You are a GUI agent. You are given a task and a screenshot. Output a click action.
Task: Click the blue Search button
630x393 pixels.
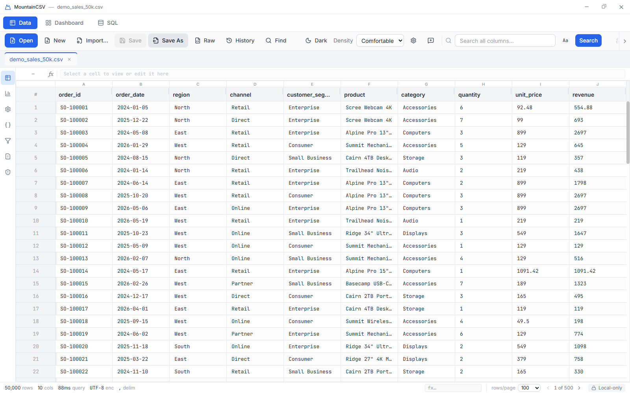click(588, 40)
